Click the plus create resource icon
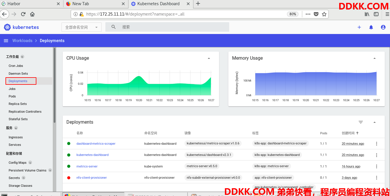This screenshot has width=390, height=196. click(x=359, y=27)
